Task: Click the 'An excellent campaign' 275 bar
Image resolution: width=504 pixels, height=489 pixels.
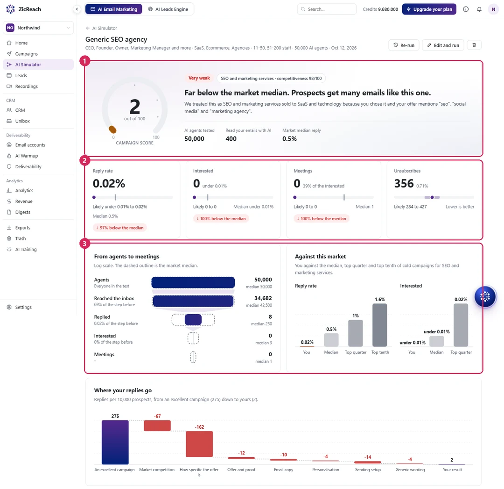Action: (115, 442)
